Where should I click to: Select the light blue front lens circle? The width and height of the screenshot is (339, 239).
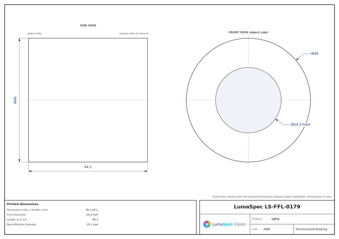(248, 100)
